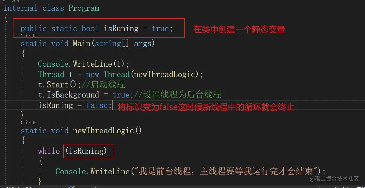This screenshot has height=188, width=365.
Task: Place cursor on isRuning in static declaration
Action: (x=121, y=29)
